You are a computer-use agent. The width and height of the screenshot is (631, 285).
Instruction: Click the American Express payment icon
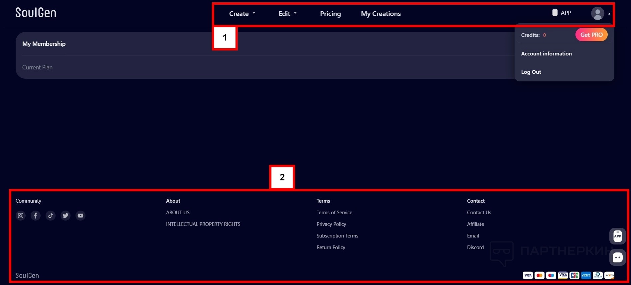point(586,275)
